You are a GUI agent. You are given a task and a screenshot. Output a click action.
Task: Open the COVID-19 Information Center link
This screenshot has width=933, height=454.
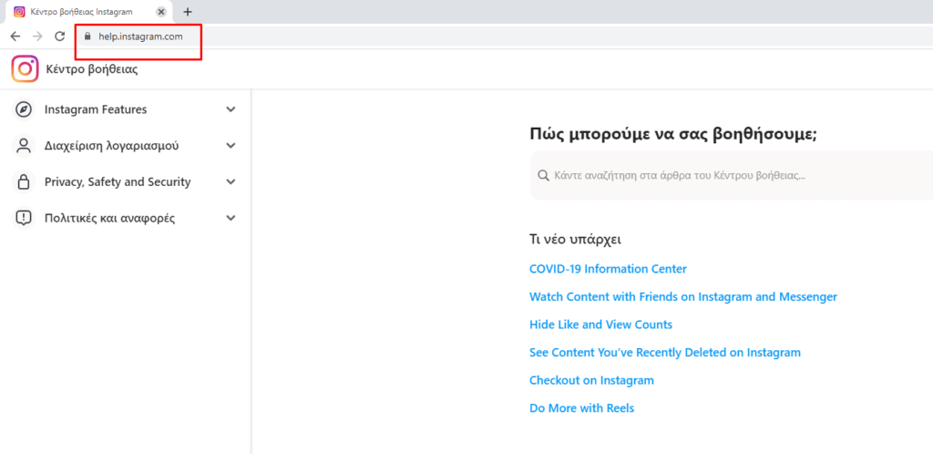tap(608, 269)
